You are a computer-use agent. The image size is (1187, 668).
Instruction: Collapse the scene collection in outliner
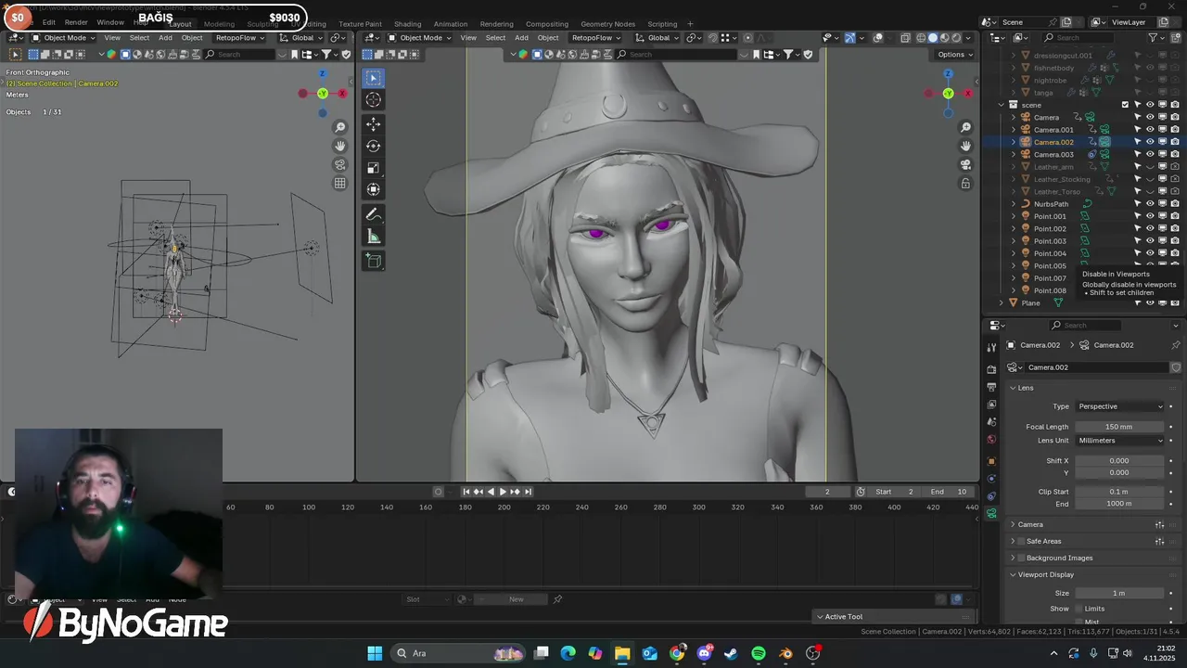1002,105
